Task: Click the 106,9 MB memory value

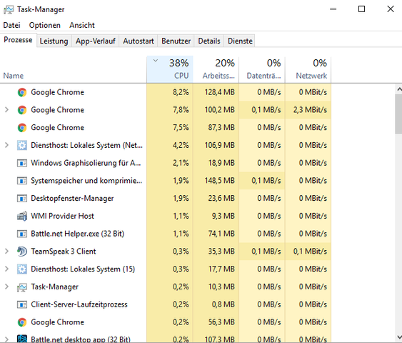Action: tap(219, 145)
